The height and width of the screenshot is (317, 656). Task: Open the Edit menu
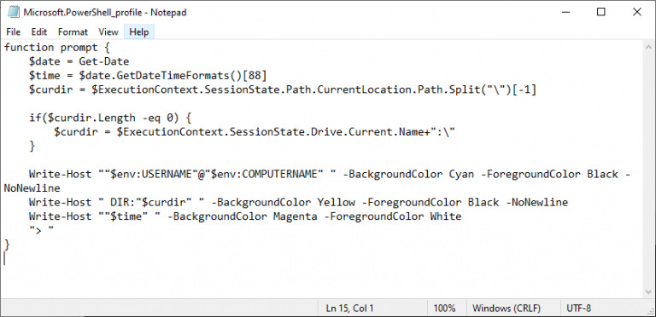39,32
